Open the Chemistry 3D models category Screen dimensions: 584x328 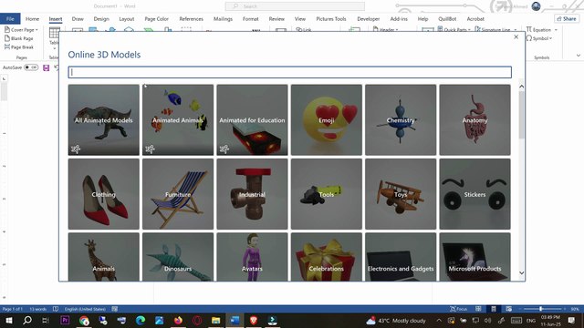[401, 119]
